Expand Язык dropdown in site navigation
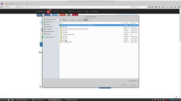This screenshot has height=101, width=181. click(63, 11)
